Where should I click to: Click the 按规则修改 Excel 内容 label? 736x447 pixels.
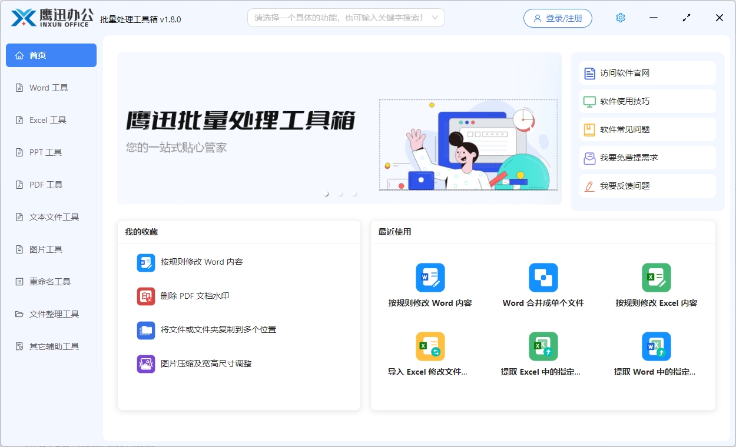(657, 303)
